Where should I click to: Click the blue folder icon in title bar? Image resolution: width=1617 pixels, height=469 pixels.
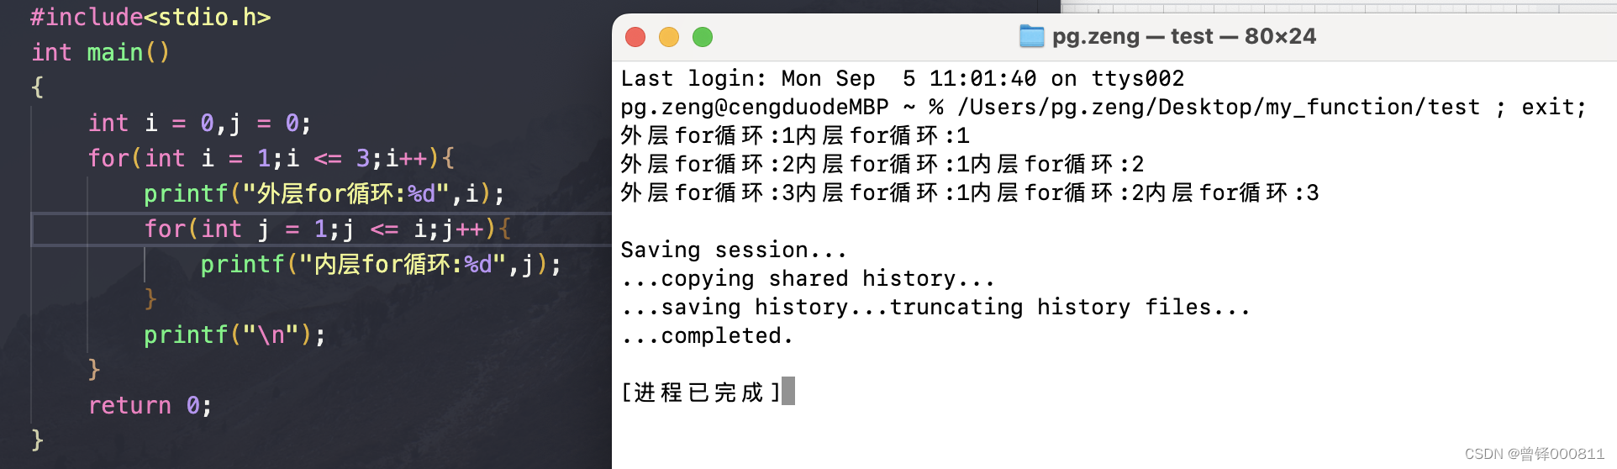click(x=1031, y=36)
